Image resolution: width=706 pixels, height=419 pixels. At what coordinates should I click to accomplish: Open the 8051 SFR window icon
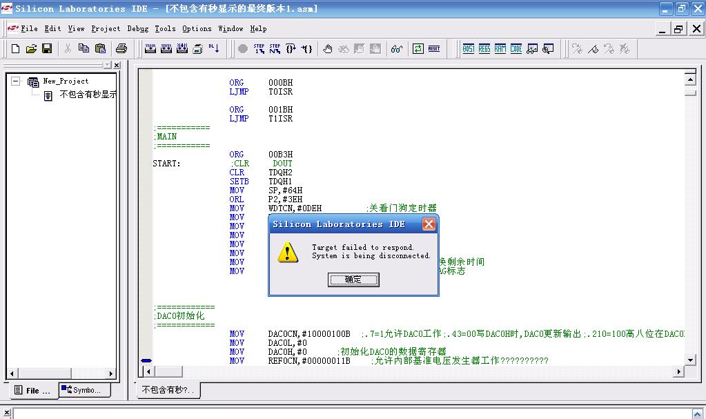coord(469,48)
